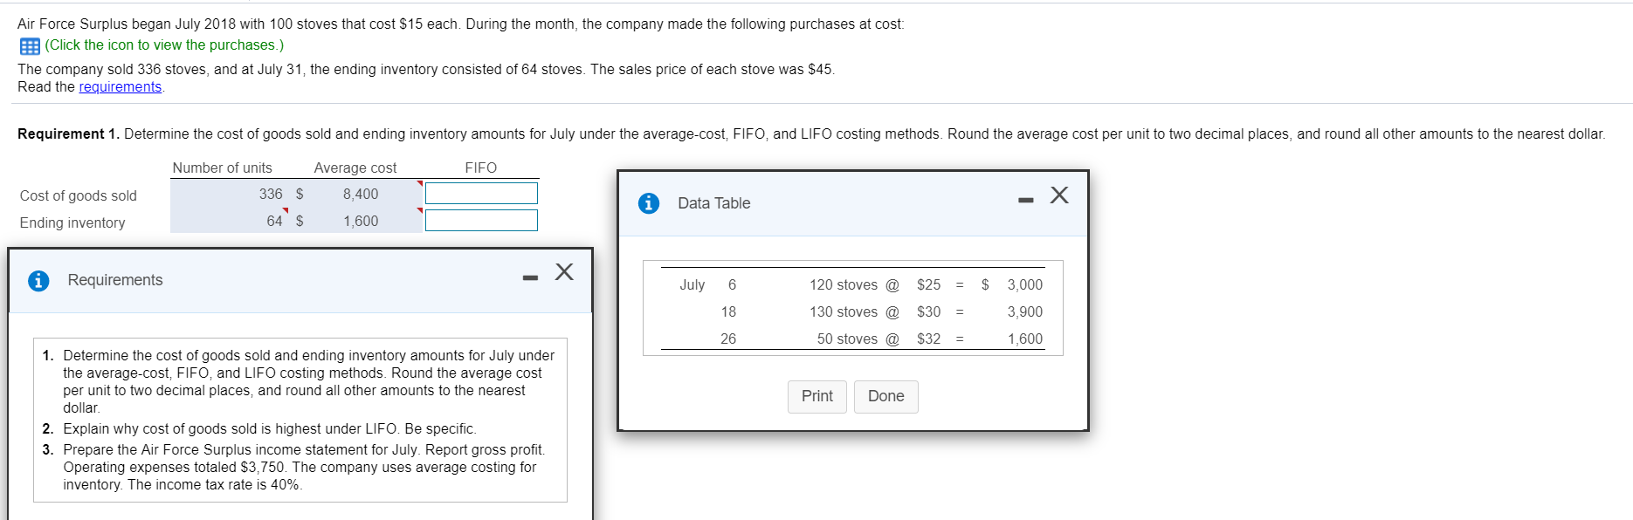Click the 3,900 total in Data Table
Screen dimensions: 1633x520
click(1025, 311)
